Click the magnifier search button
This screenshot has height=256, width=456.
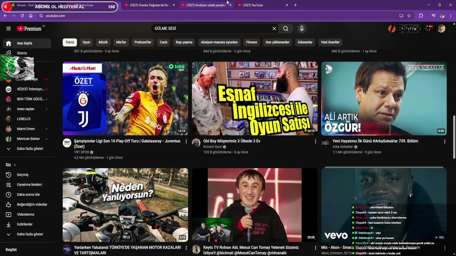286,28
